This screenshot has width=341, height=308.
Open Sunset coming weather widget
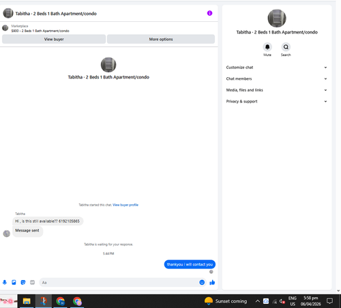(226, 301)
